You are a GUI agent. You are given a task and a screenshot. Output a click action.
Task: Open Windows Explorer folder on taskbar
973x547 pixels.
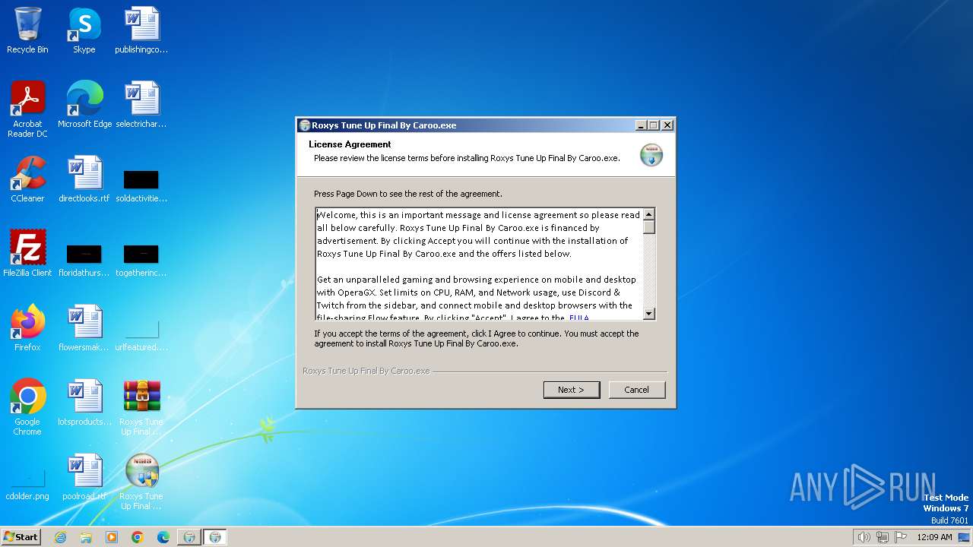tap(86, 537)
